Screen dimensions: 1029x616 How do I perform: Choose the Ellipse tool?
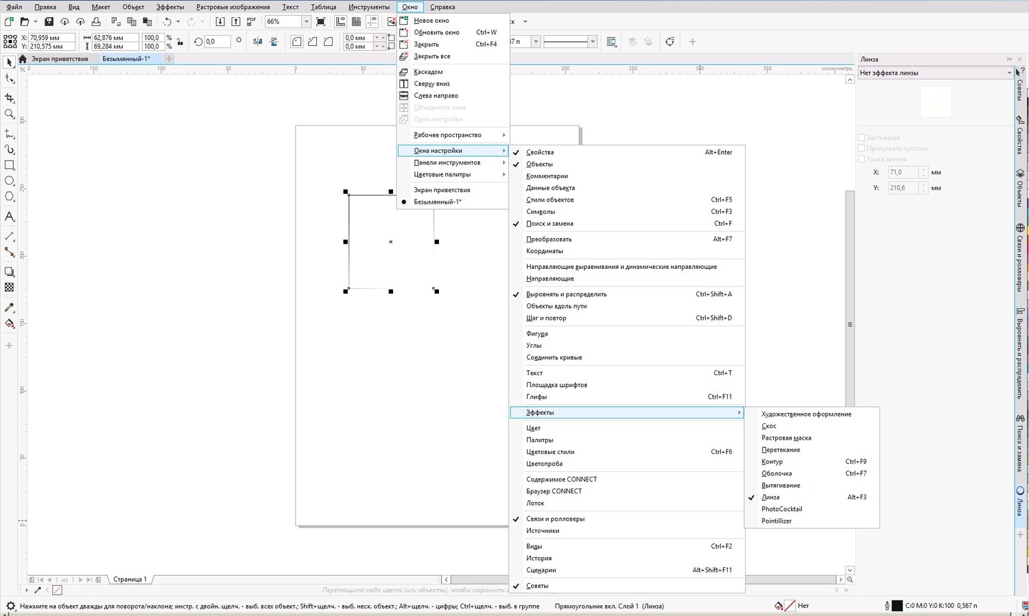10,181
